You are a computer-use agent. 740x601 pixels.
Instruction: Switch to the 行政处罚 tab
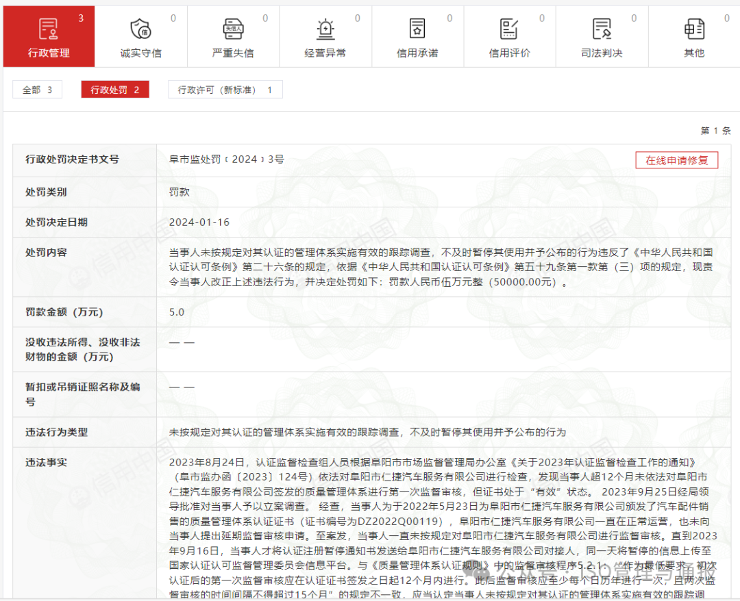(x=114, y=89)
